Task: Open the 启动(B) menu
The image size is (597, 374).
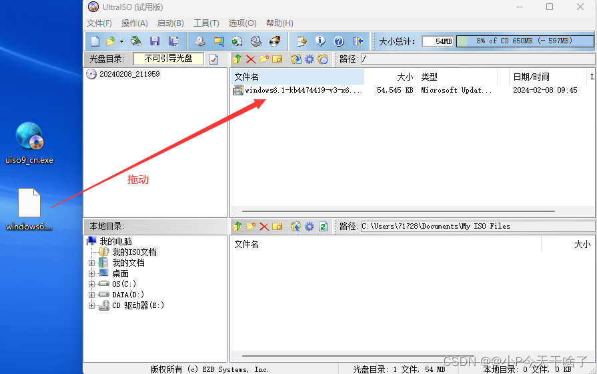Action: coord(171,23)
